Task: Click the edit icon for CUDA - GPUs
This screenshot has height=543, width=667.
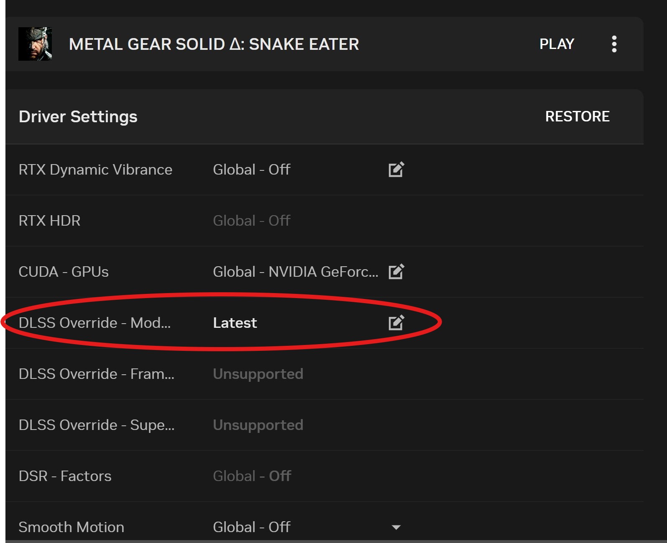Action: [x=396, y=272]
